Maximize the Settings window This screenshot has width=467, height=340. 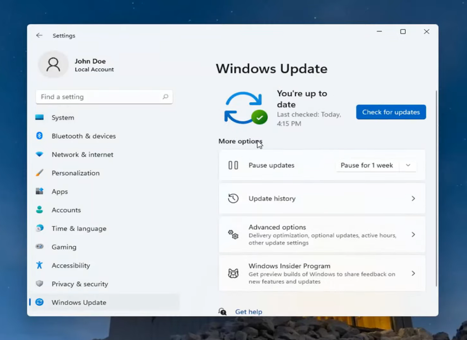403,31
